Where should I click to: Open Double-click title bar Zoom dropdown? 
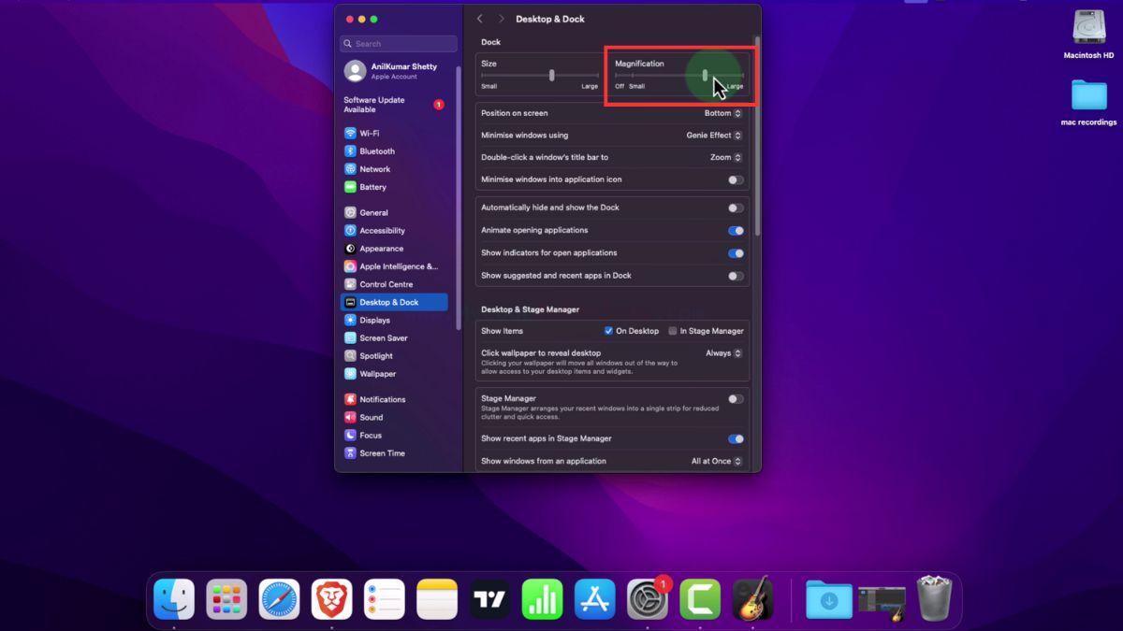[726, 157]
